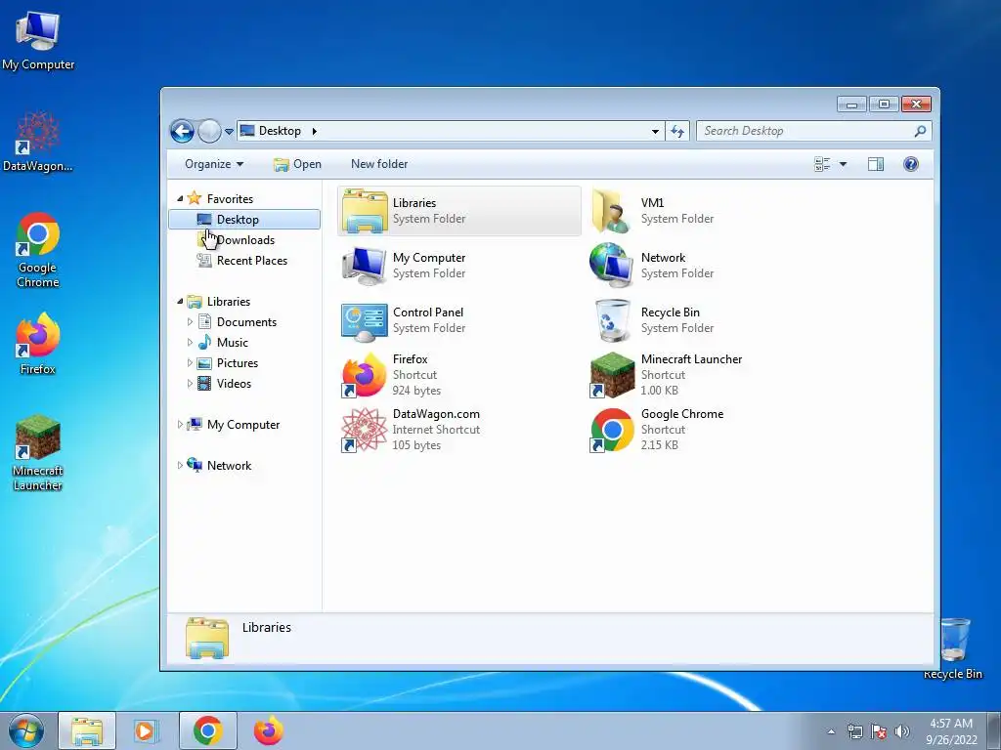Open the view options dropdown arrow
The height and width of the screenshot is (750, 1001).
click(843, 164)
